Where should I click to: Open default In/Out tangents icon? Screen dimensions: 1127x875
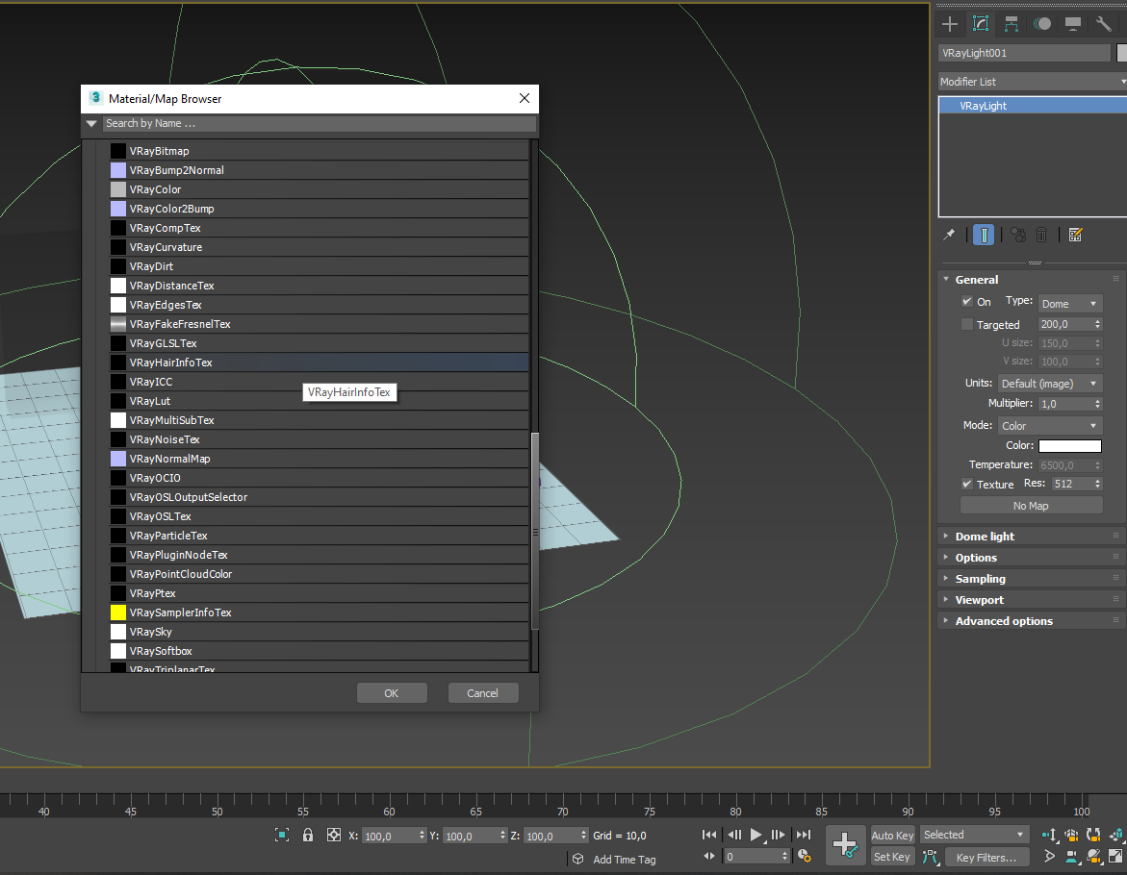tap(930, 857)
